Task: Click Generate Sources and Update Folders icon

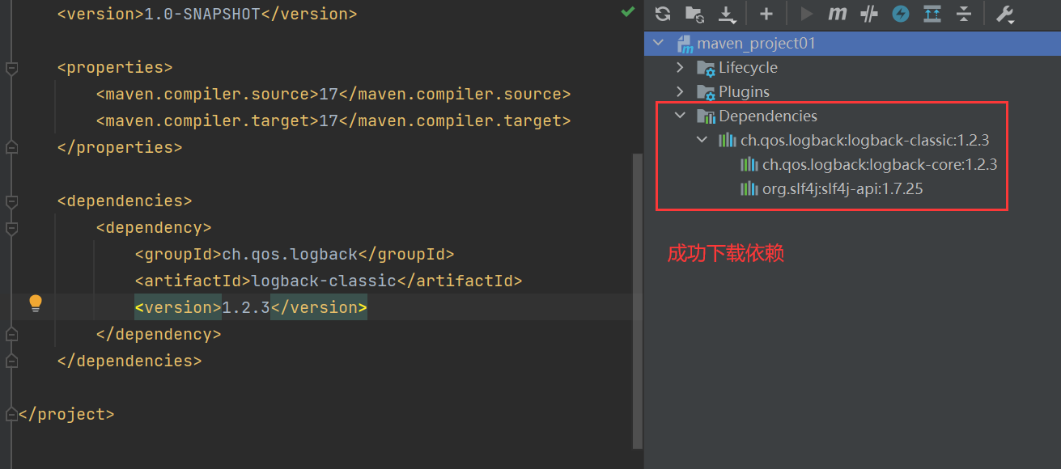Action: tap(694, 14)
